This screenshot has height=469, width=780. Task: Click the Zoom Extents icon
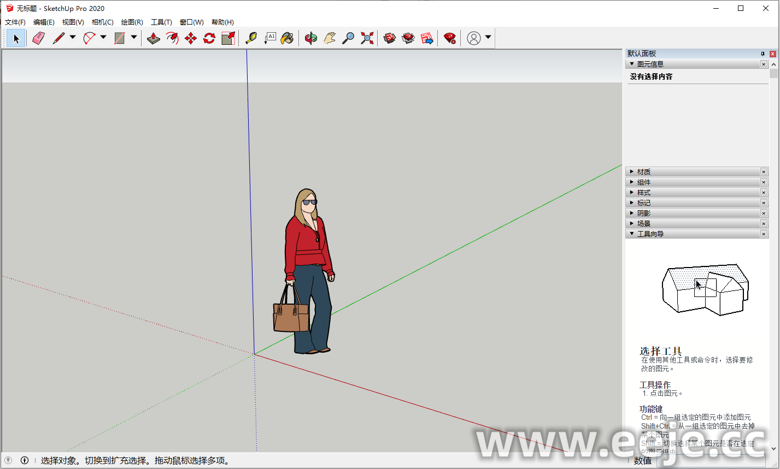coord(367,38)
